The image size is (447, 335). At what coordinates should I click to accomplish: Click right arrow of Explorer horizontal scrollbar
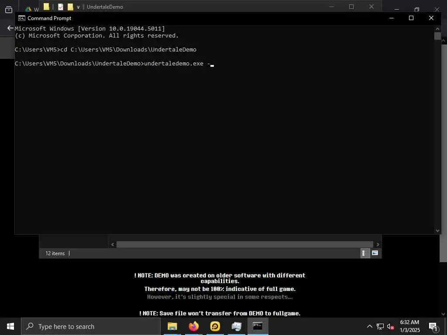pyautogui.click(x=378, y=244)
